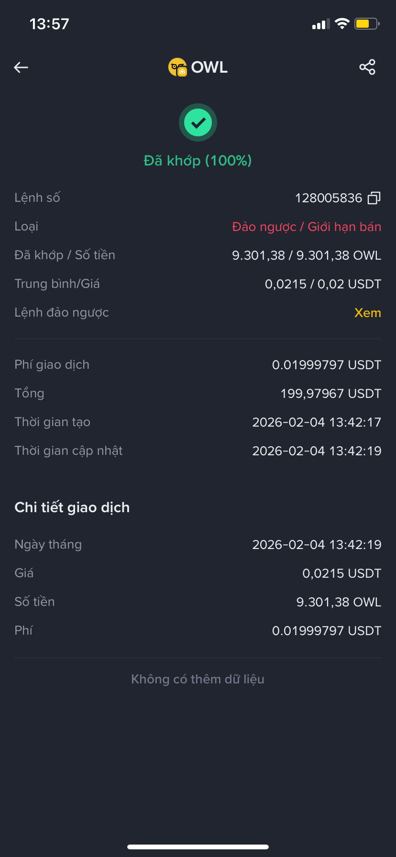Tap the Đảo ngược / Giới hạn bán type
This screenshot has height=857, width=396.
(x=307, y=227)
